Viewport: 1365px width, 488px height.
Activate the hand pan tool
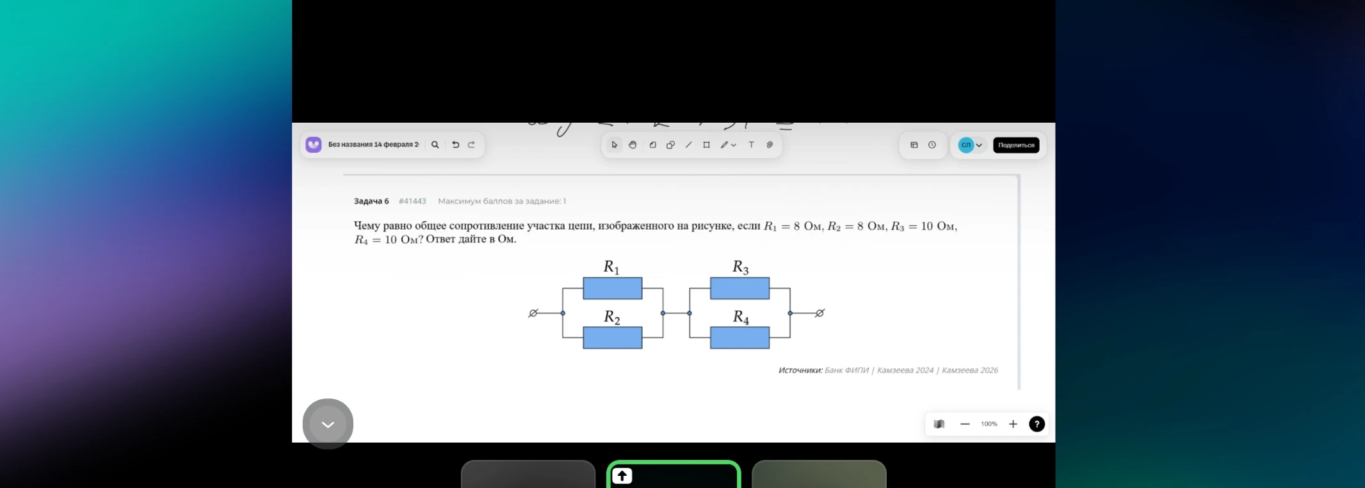pos(633,145)
